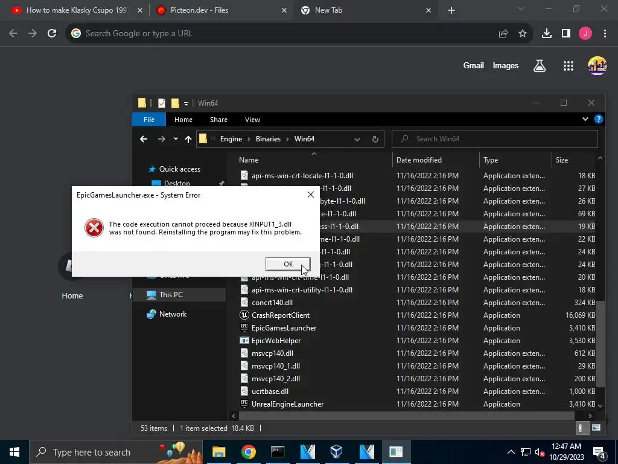This screenshot has width=618, height=464.
Task: Open the View ribbon tab in Explorer
Action: (x=252, y=120)
